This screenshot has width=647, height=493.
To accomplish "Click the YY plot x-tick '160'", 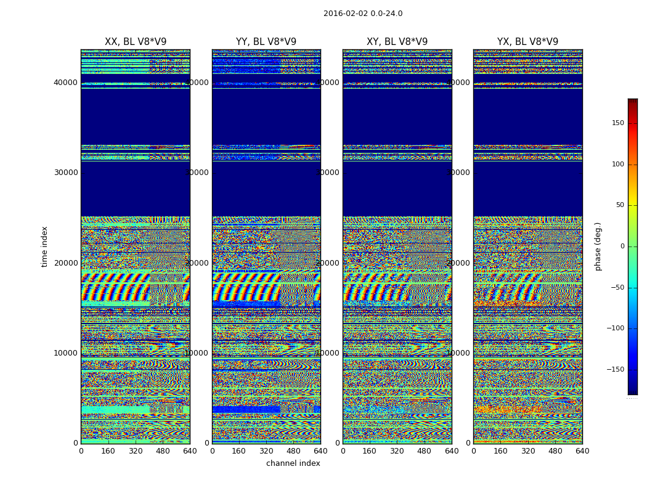I will [239, 451].
